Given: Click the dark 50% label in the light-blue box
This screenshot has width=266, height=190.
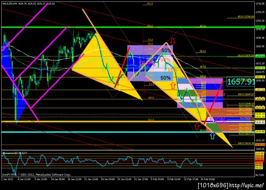Looking at the screenshot, I should (x=165, y=78).
